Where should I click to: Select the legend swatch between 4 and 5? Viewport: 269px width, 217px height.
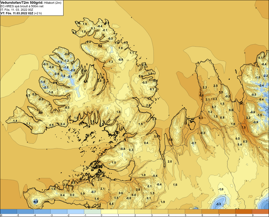click(x=176, y=211)
